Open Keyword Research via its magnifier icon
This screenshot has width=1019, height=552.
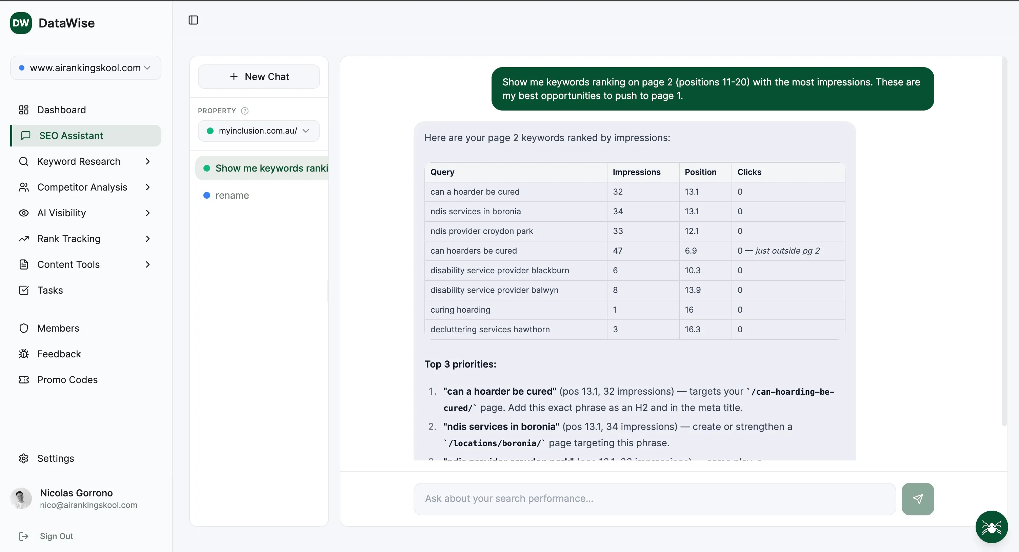click(24, 161)
